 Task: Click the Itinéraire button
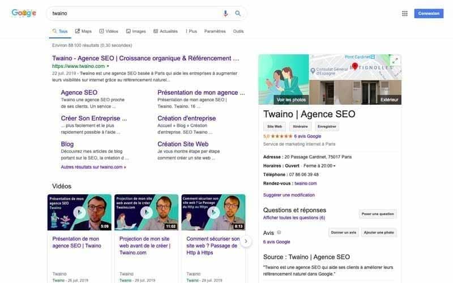click(x=301, y=126)
